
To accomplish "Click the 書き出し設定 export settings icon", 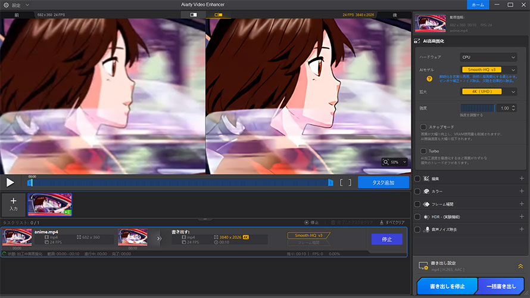I will click(x=423, y=266).
